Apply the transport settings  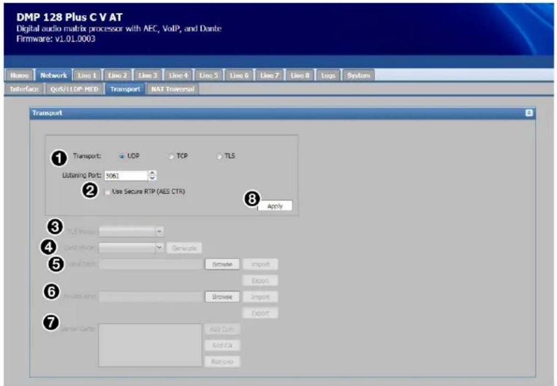(275, 206)
